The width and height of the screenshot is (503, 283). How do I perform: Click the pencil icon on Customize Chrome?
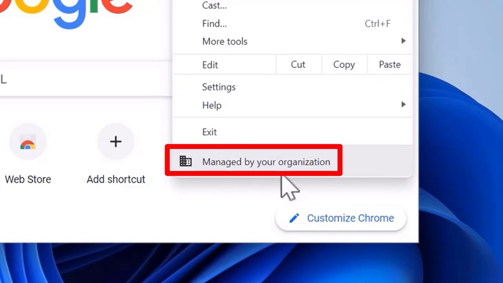[294, 218]
